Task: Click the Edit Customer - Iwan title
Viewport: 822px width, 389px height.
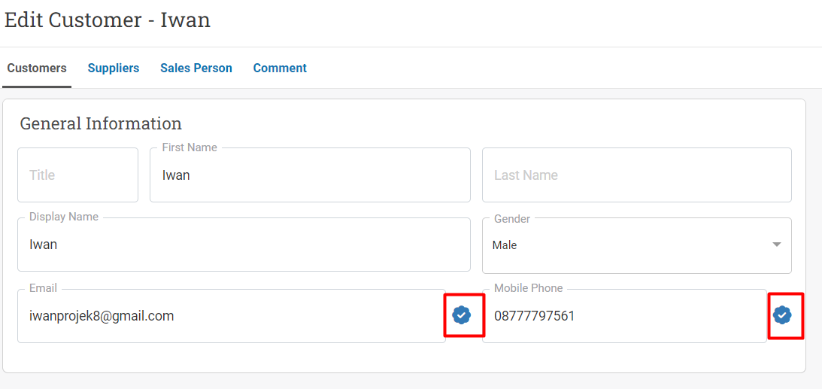Action: pyautogui.click(x=108, y=20)
